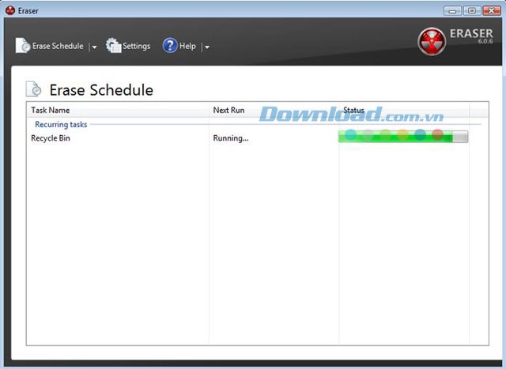Open the Erase Schedule menu label
This screenshot has width=506, height=369.
(58, 46)
